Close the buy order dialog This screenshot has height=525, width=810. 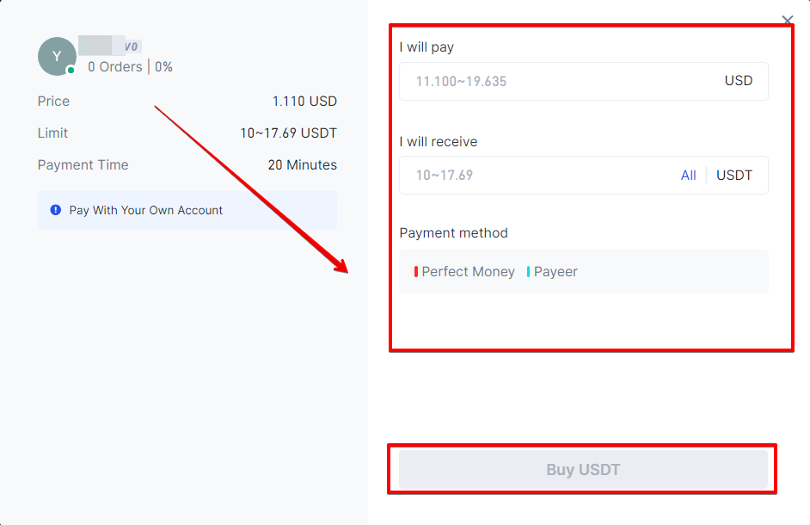[x=788, y=20]
